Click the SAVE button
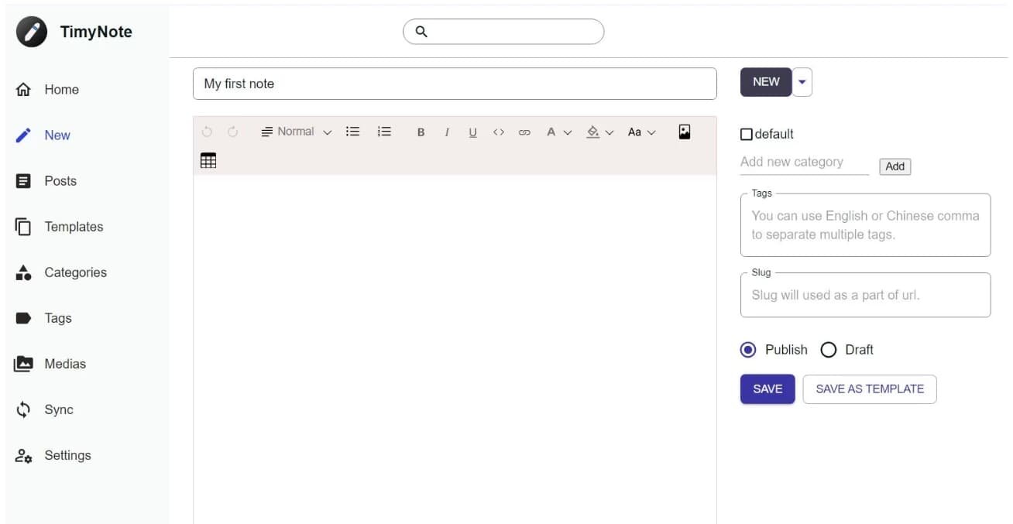 coord(767,389)
